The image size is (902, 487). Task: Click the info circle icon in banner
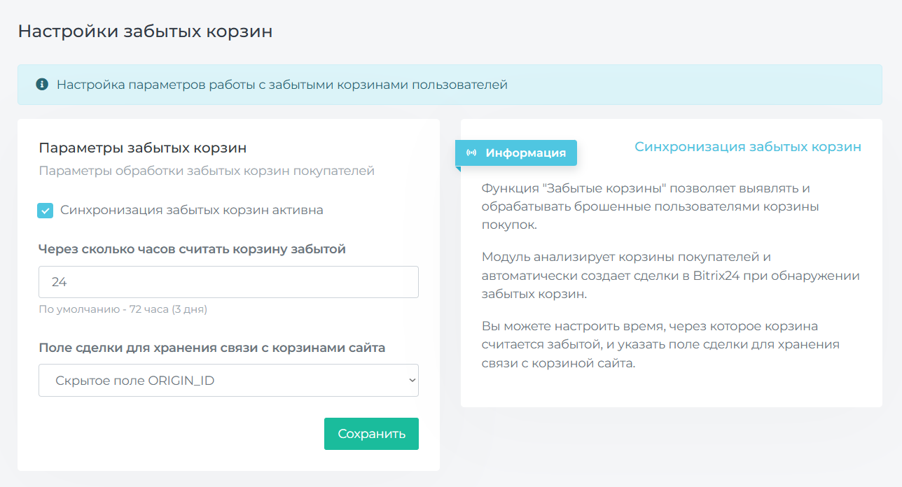[x=42, y=85]
